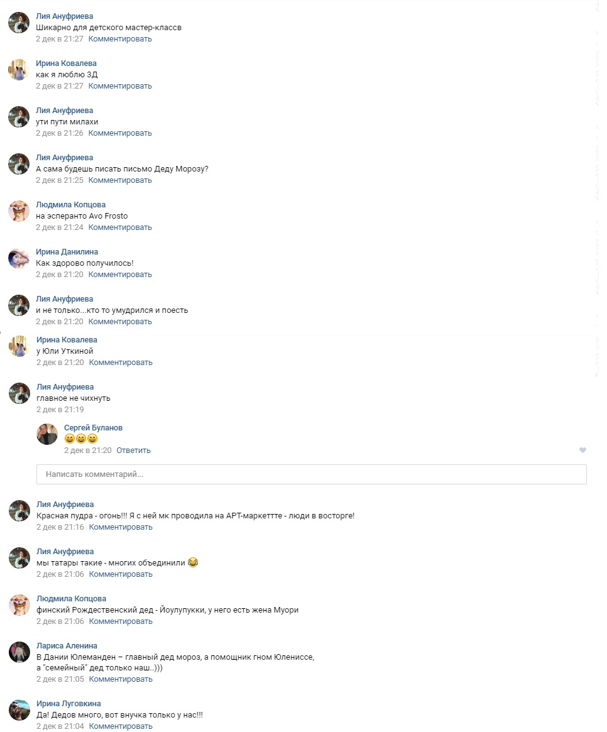Click Комментировать under the Как здорово получилось comment
Screen dimensions: 607x732
point(120,275)
